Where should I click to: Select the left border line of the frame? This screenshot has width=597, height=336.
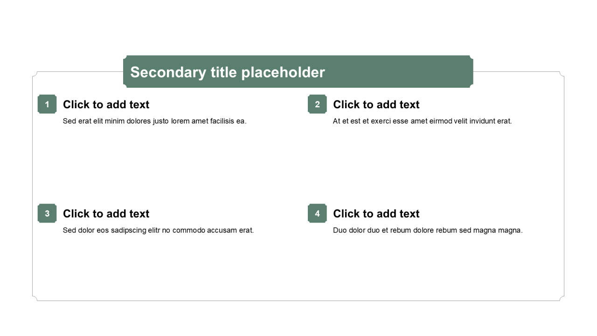point(32,187)
